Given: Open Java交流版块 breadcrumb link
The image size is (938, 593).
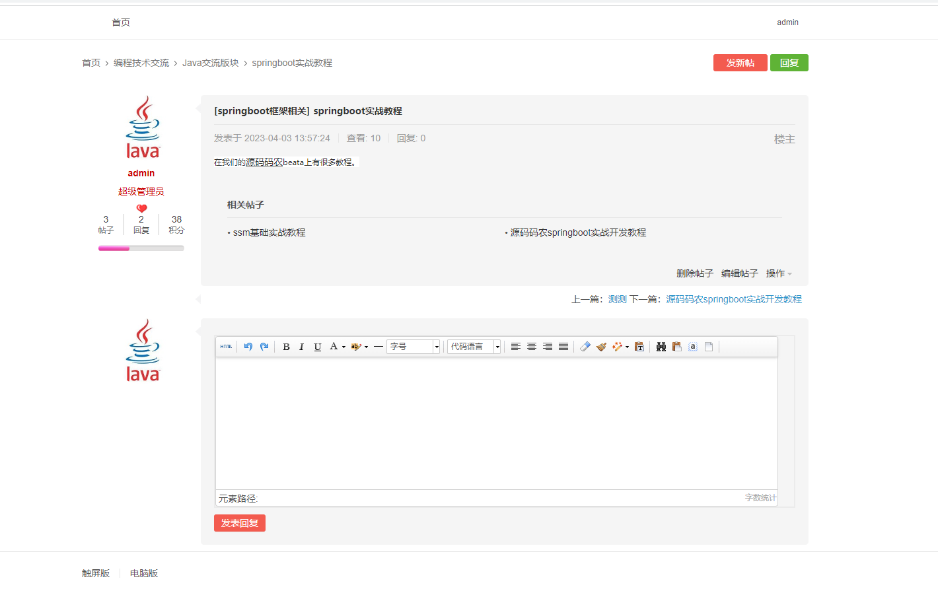Looking at the screenshot, I should point(211,63).
